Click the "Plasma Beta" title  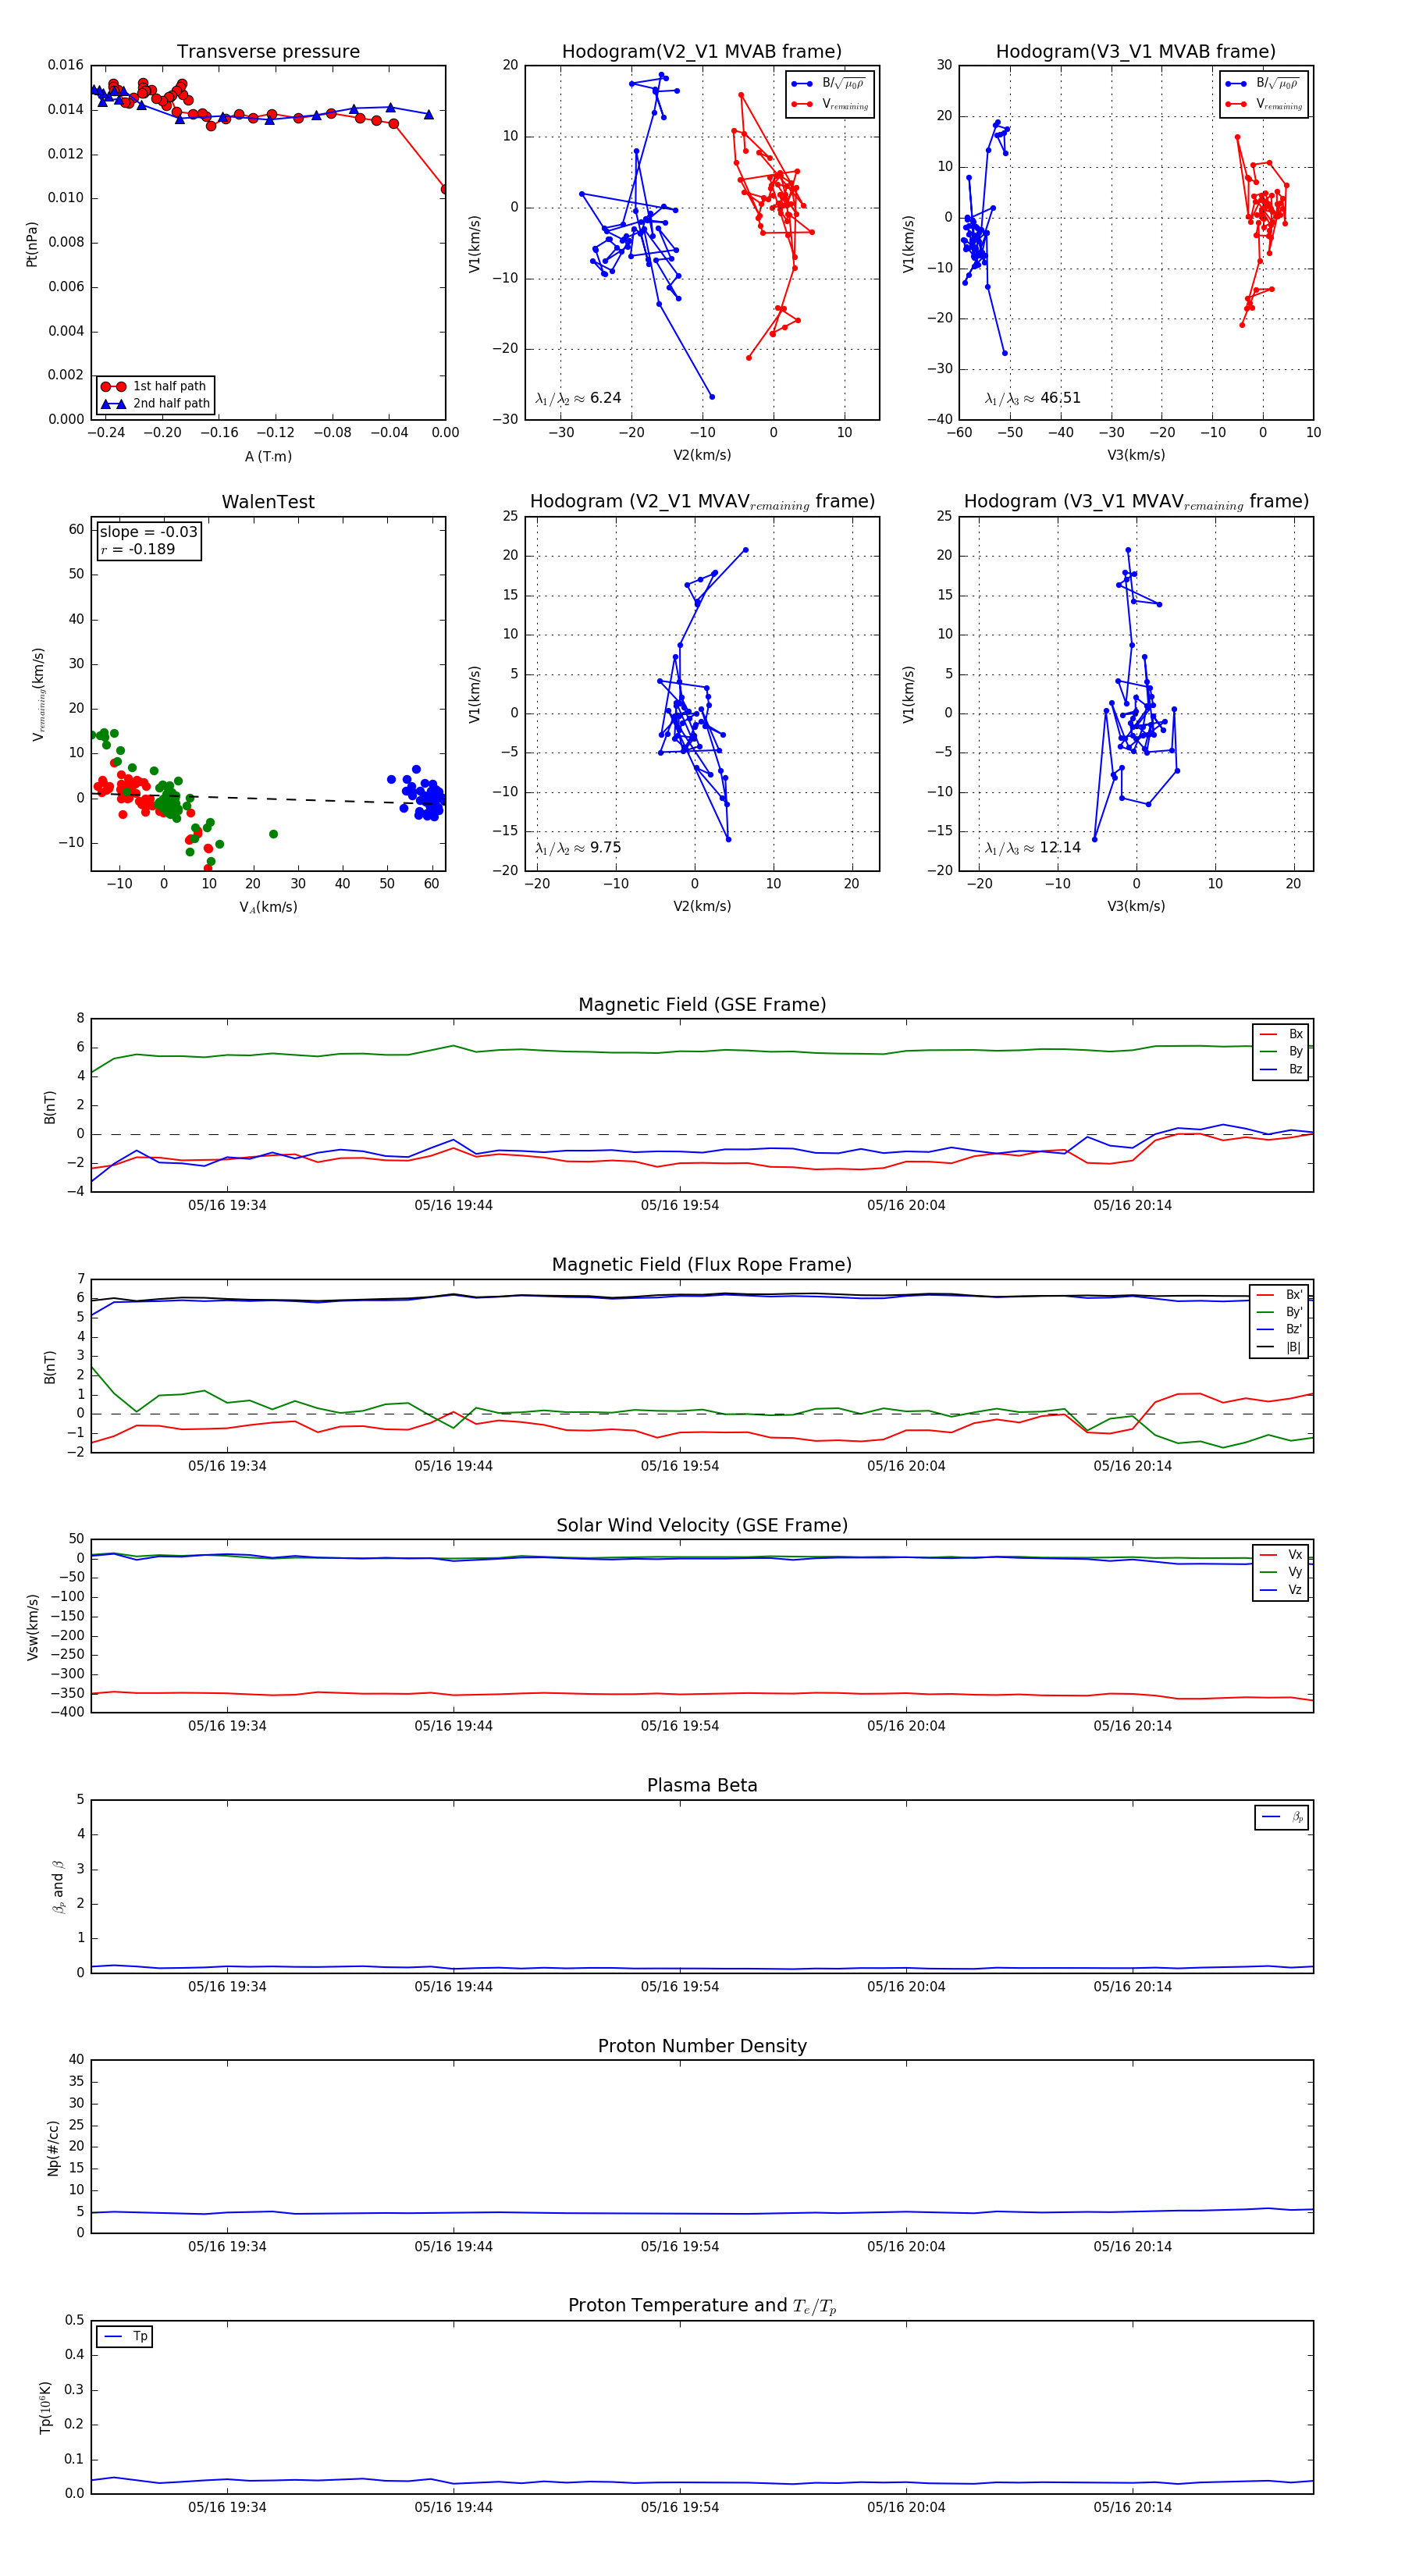(702, 1786)
